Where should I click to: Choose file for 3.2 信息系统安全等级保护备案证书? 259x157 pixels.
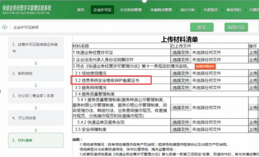coord(181,80)
